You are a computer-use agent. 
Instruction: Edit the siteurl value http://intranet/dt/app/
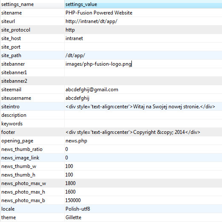click(x=91, y=21)
